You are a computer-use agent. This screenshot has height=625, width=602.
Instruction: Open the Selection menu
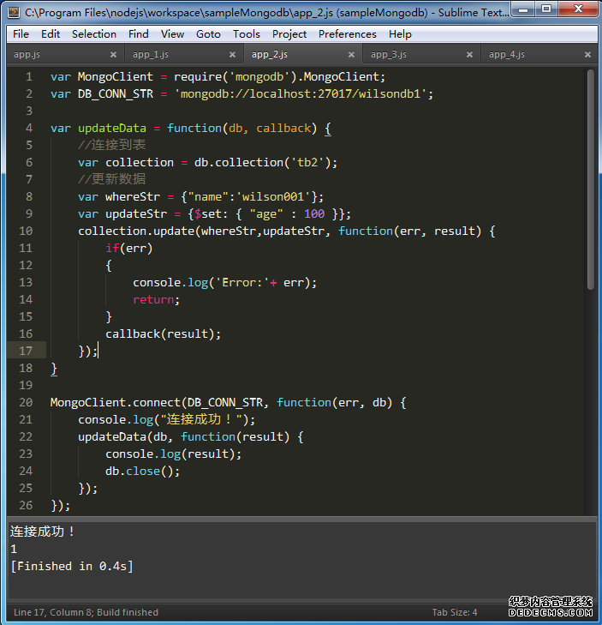93,34
